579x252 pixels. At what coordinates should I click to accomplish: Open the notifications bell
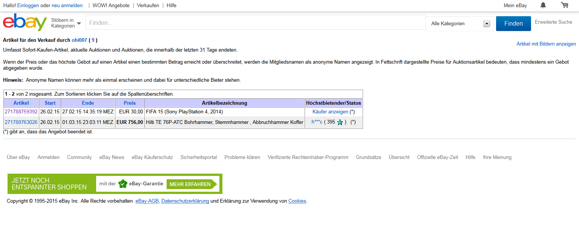(x=543, y=5)
